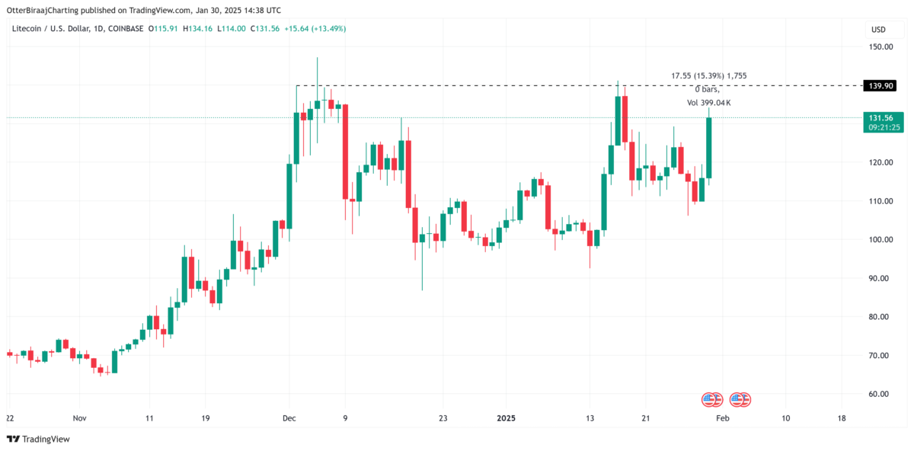This screenshot has width=914, height=451.
Task: Click the Nov label on time axis
Action: point(79,418)
